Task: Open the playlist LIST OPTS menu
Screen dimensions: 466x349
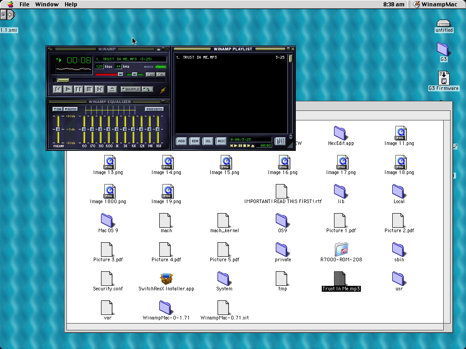Action: (280, 141)
